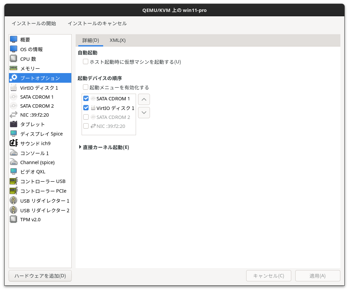Enable the 起動メニューを有効化する option

click(85, 87)
